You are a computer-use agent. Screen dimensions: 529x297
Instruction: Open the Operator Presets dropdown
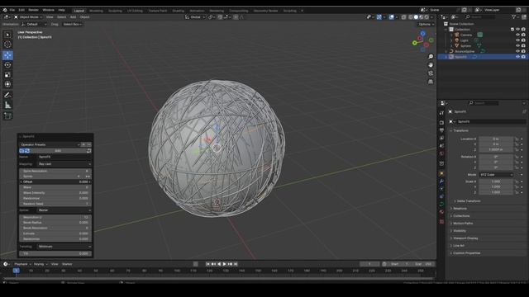click(50, 144)
